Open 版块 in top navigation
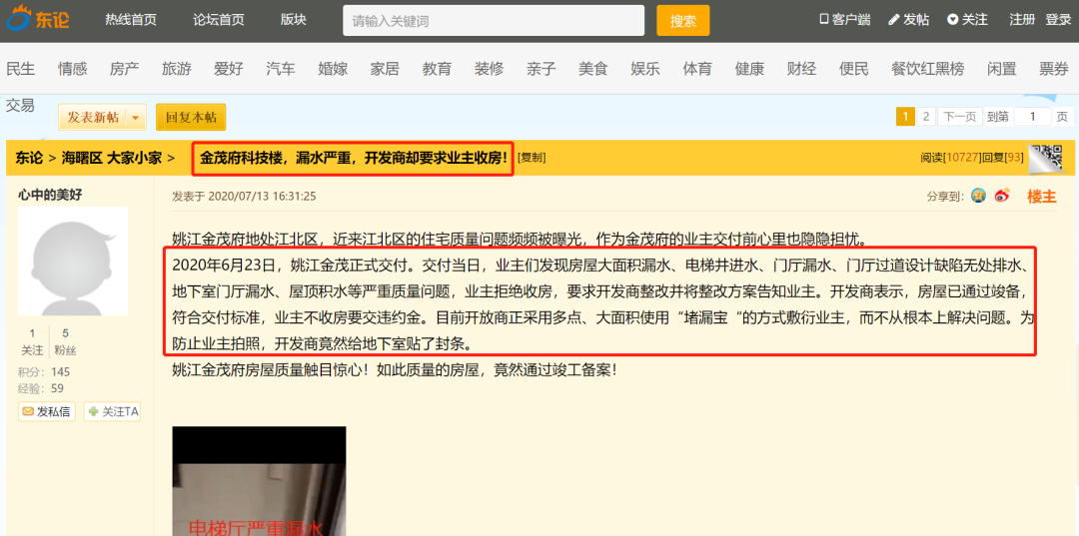This screenshot has width=1079, height=536. (293, 19)
